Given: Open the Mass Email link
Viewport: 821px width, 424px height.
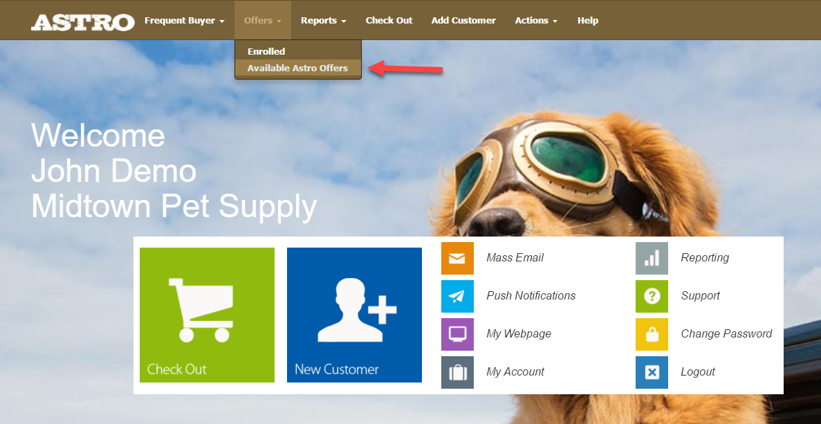Looking at the screenshot, I should click(x=515, y=257).
